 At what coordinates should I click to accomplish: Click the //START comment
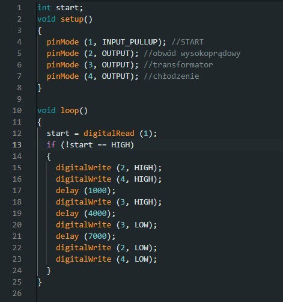(187, 42)
